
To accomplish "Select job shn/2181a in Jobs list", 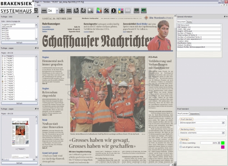I will [x=18, y=38].
